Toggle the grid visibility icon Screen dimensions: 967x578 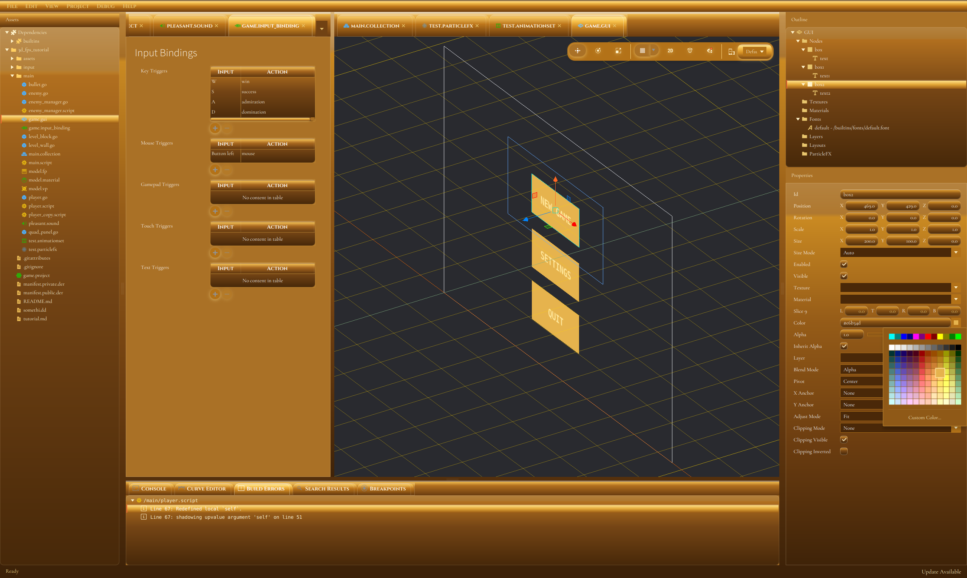pyautogui.click(x=642, y=51)
